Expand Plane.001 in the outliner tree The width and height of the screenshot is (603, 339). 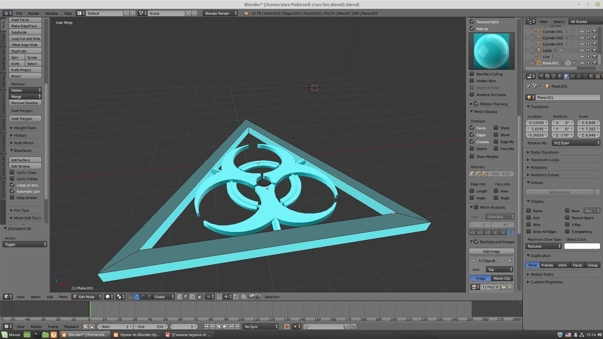click(x=532, y=63)
